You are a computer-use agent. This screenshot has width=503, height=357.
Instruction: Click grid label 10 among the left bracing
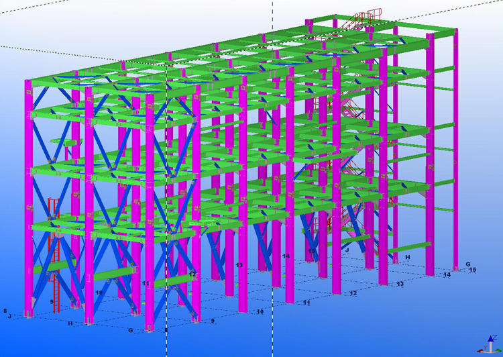pos(99,293)
